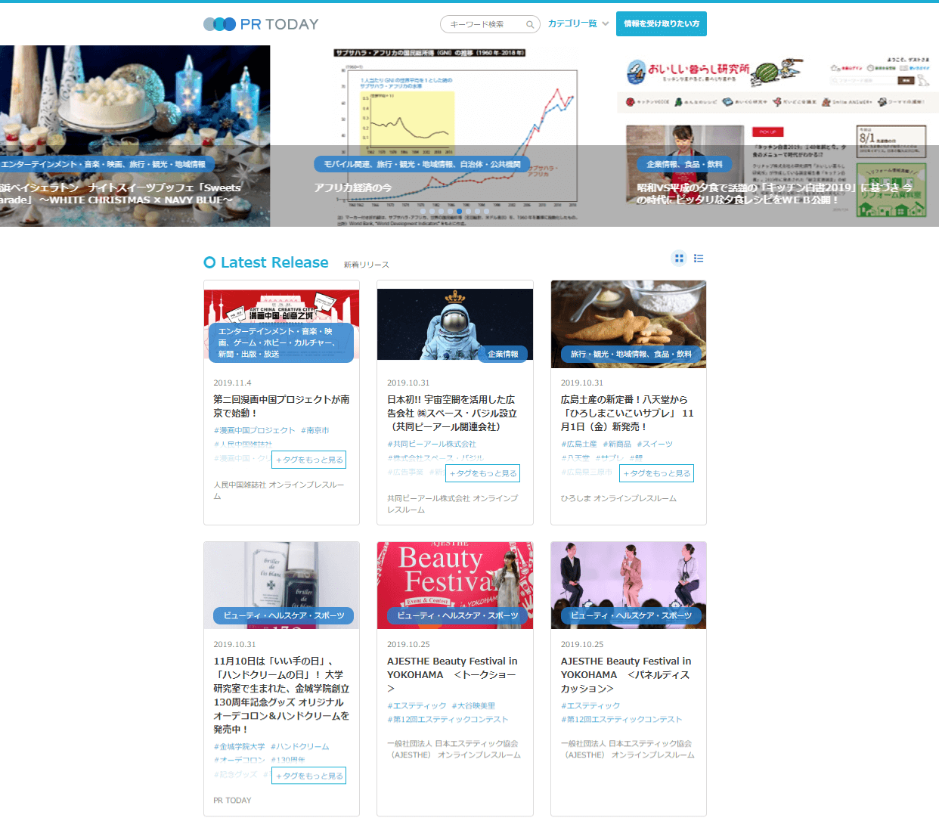Open the ひろしまこいこいサブレ cookie thumbnail
939x821 pixels.
[x=629, y=324]
